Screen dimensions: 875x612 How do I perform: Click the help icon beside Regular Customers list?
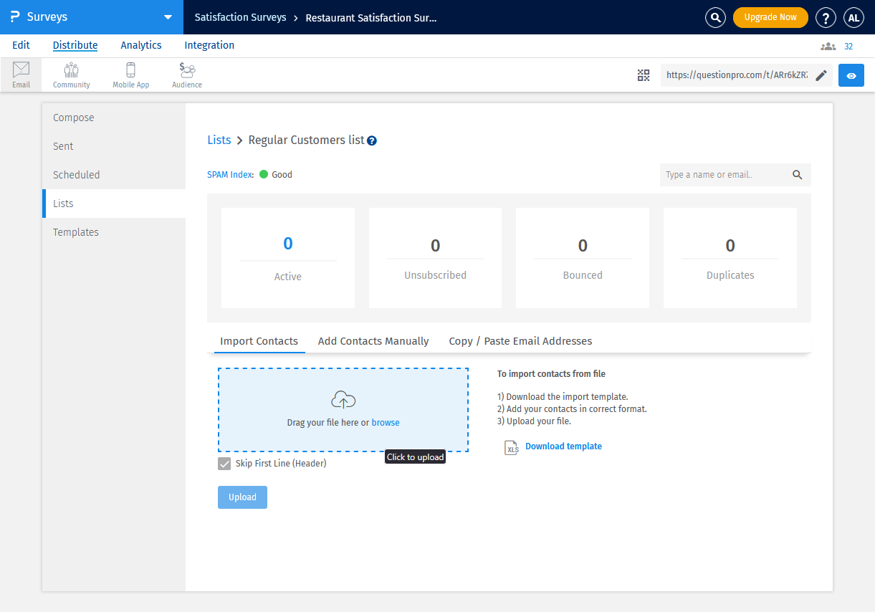click(372, 141)
